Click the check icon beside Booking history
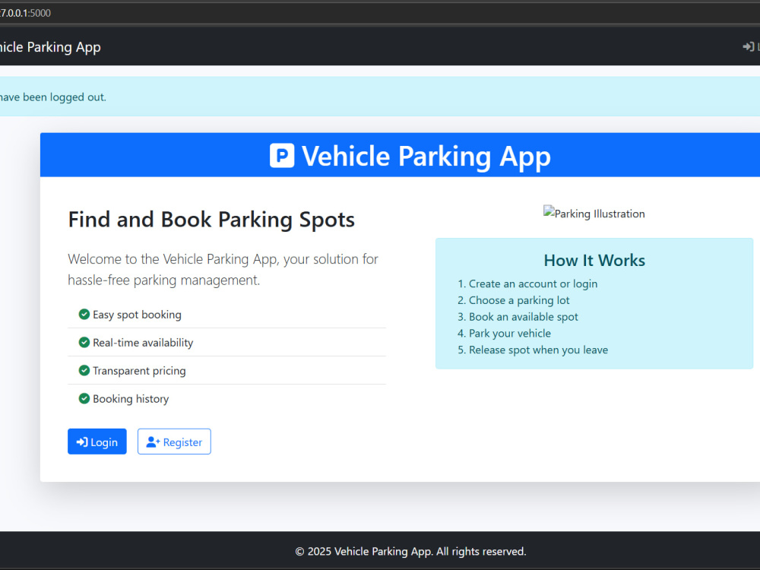This screenshot has height=570, width=760. pos(84,398)
